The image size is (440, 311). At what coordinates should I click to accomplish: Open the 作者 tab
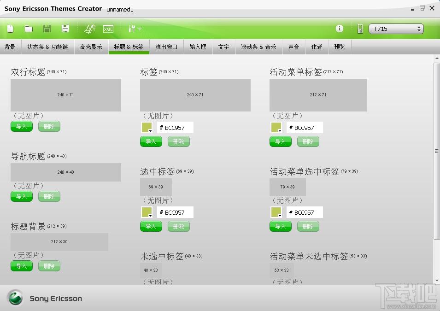pyautogui.click(x=317, y=47)
